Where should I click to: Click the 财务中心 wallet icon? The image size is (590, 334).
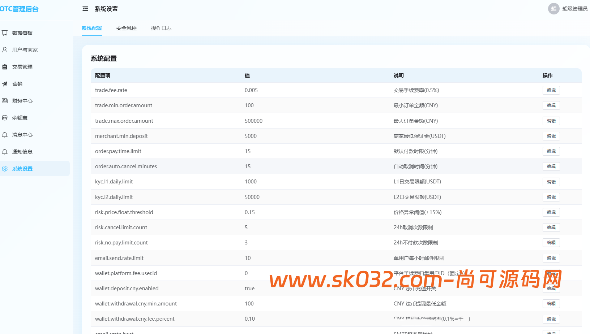(x=5, y=101)
